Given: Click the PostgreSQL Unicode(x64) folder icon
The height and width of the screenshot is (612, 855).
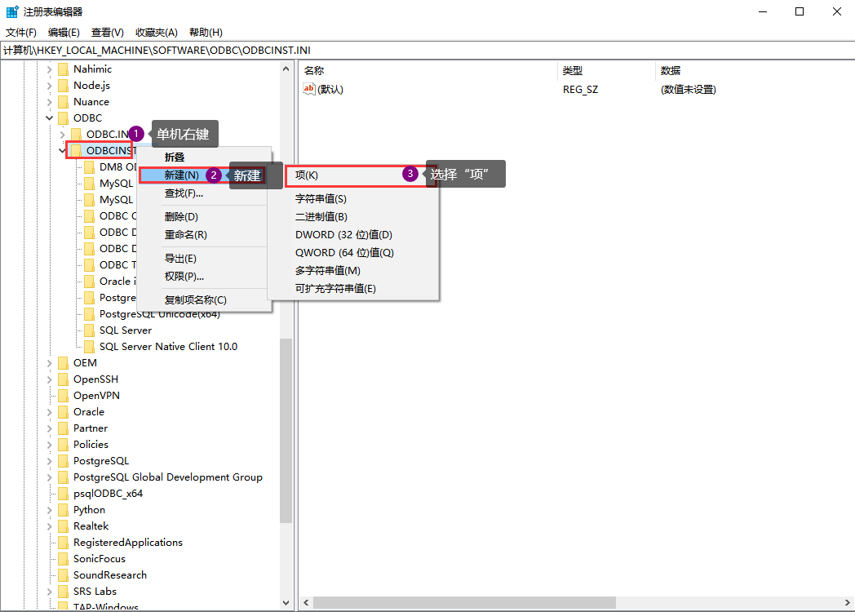Looking at the screenshot, I should [x=90, y=314].
